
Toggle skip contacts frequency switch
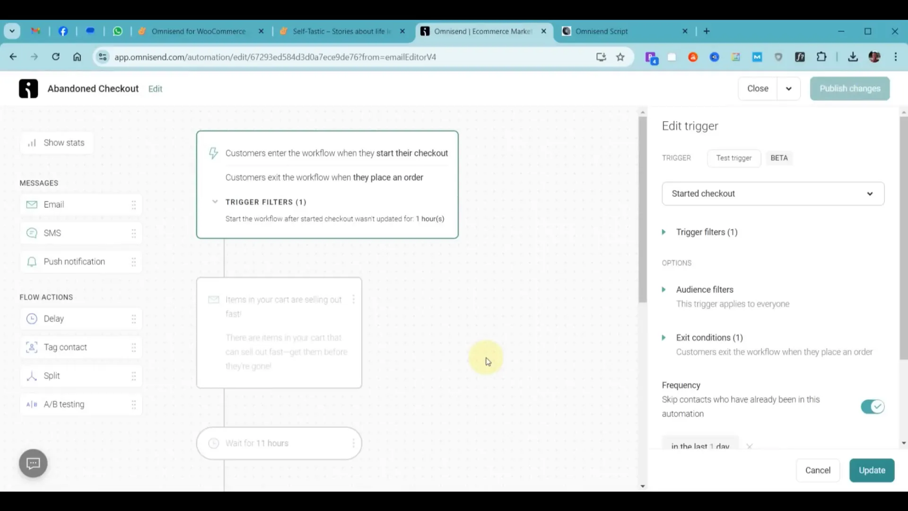coord(872,407)
